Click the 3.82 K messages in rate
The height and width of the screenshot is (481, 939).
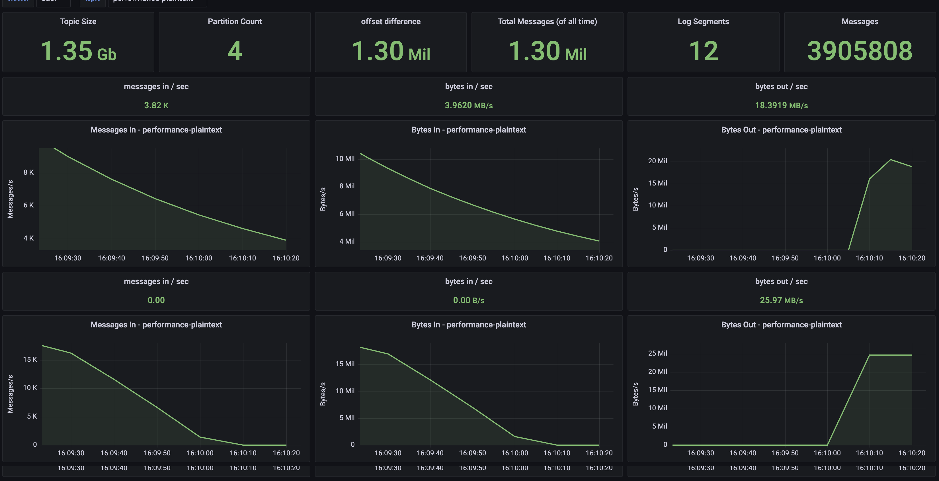click(x=156, y=105)
